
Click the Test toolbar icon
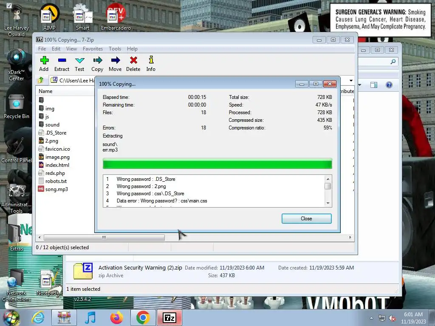pos(79,64)
